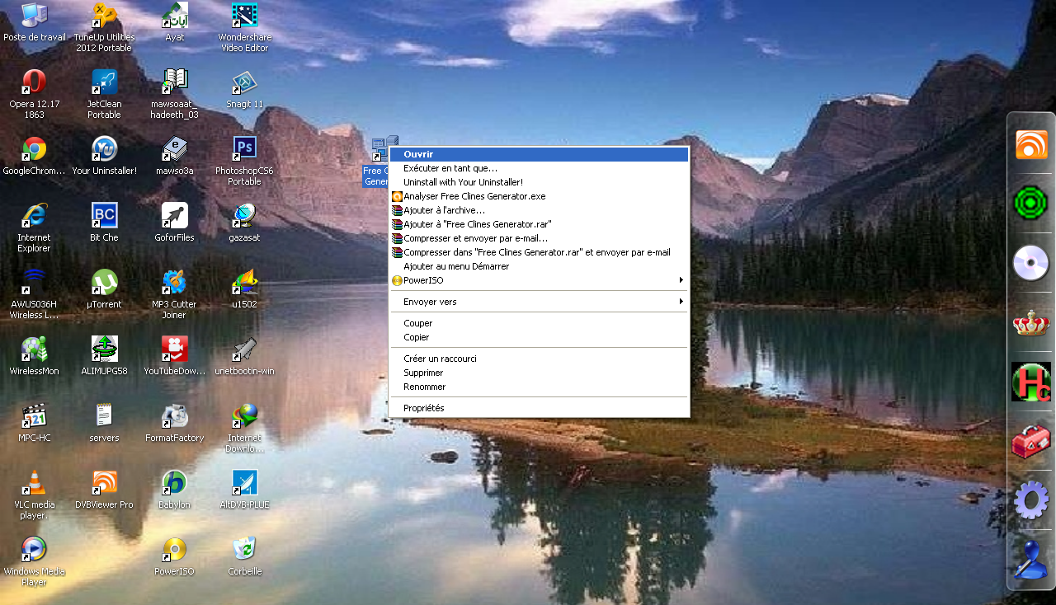This screenshot has height=605, width=1056.
Task: Select the VLC media player icon
Action: pos(34,483)
